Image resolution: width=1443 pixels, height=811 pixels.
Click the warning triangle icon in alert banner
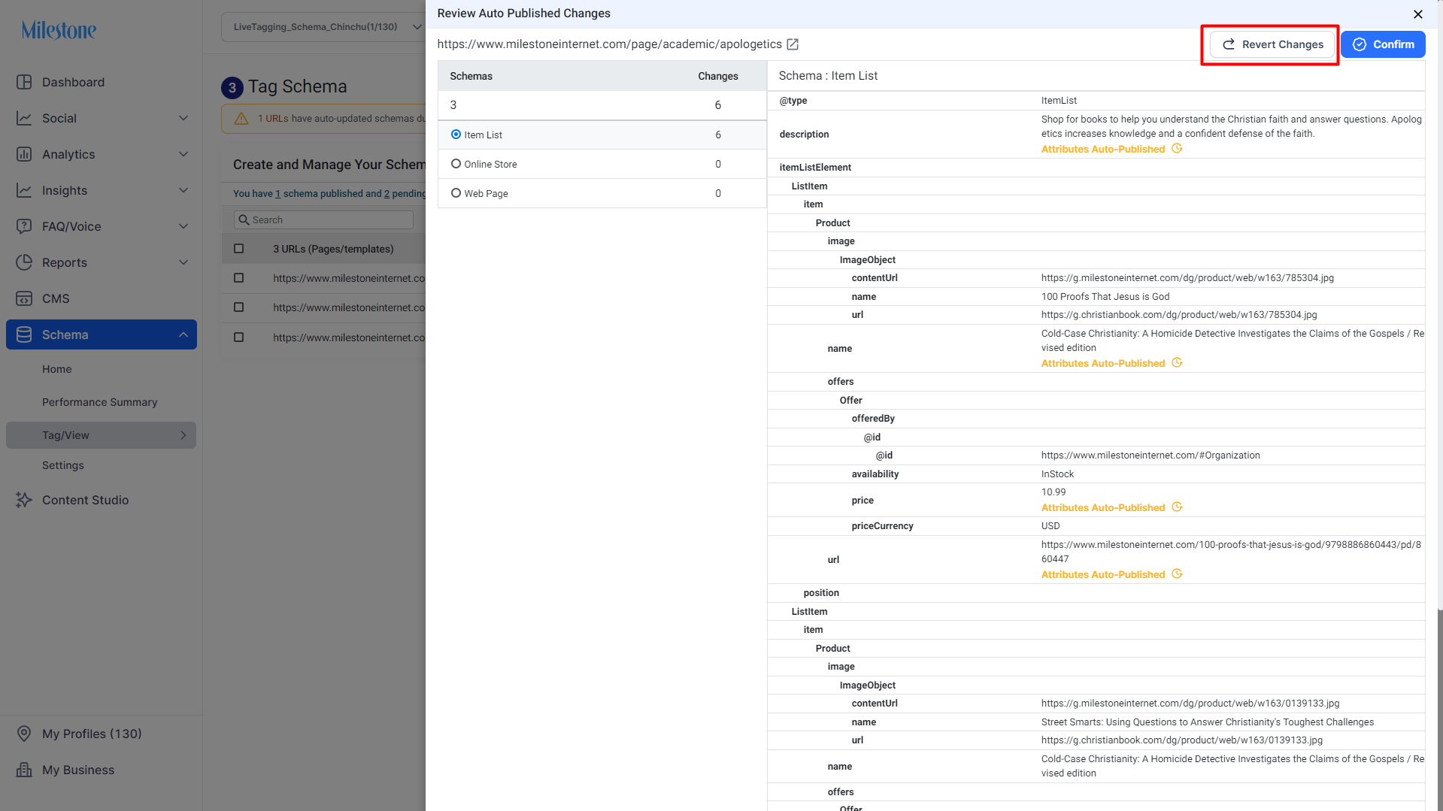(x=241, y=119)
